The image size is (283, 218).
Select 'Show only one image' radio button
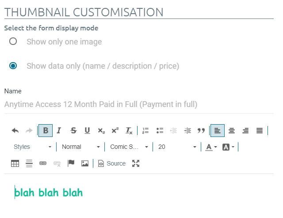point(13,41)
